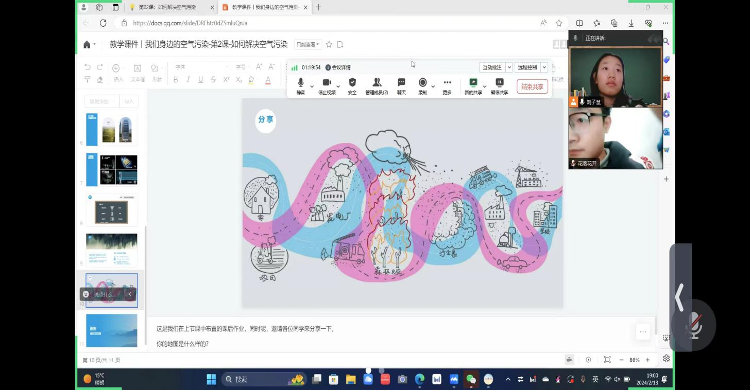Click plus to zoom in slide

click(647, 360)
